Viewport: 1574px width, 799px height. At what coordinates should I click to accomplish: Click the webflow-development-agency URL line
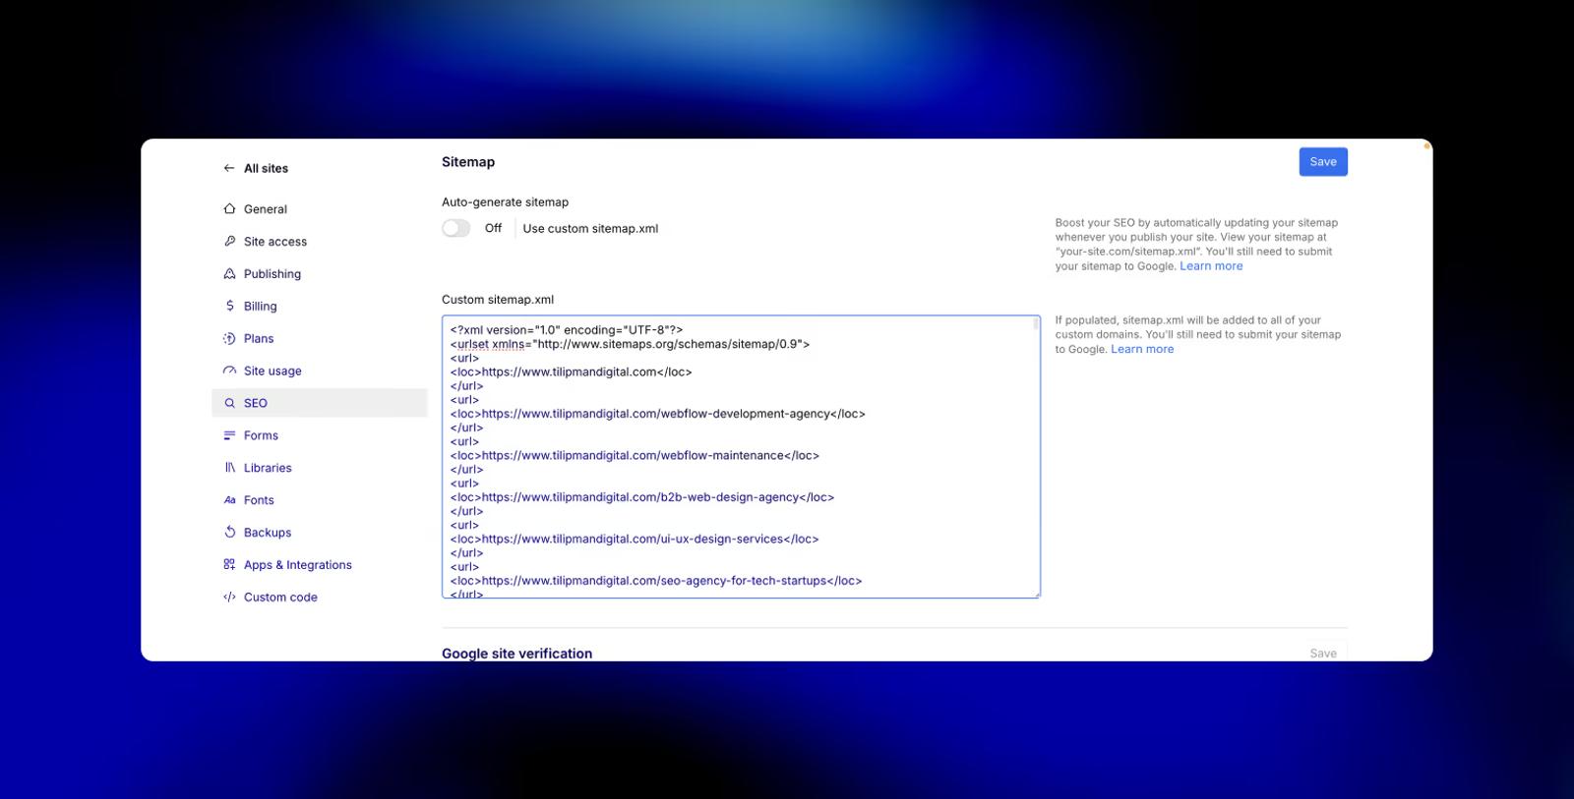(x=658, y=414)
